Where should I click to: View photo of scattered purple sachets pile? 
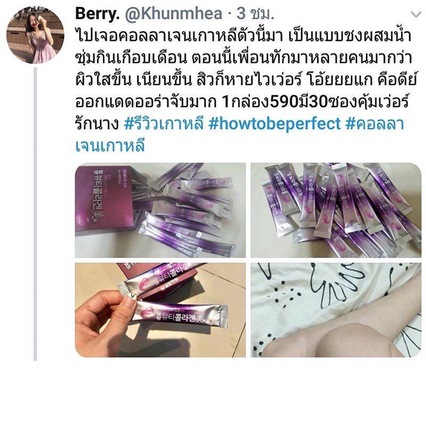coord(336,210)
